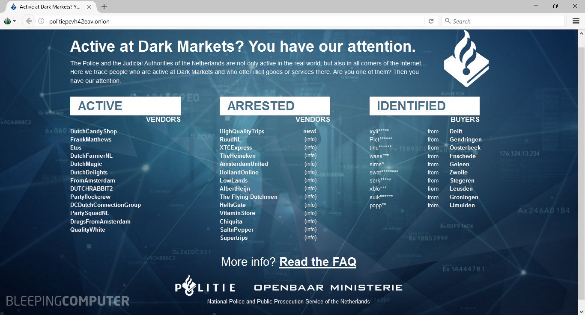
Task: Open the browser hamburger menu
Action: coord(576,21)
